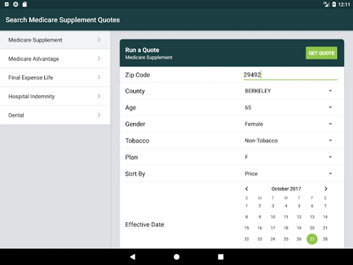Tap the no-signal status icon
The height and width of the screenshot is (265, 353).
click(326, 4)
